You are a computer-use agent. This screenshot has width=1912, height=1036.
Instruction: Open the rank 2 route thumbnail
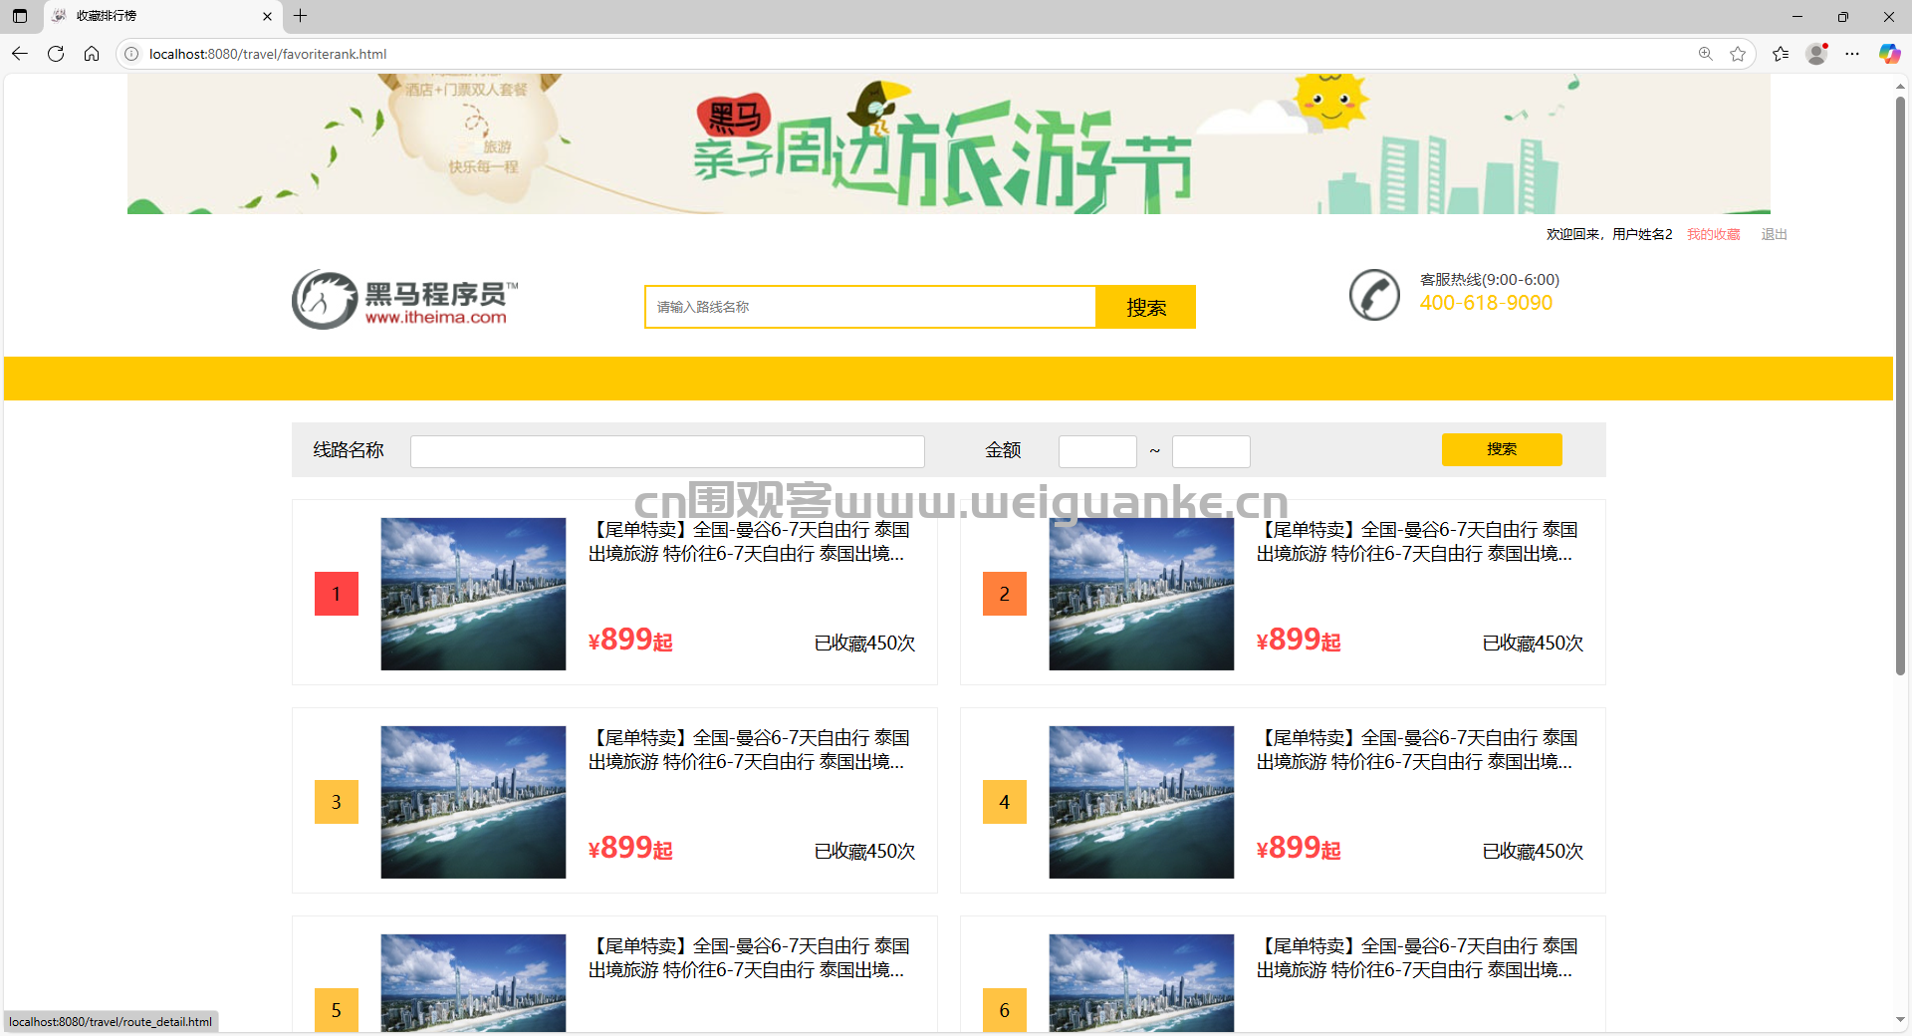(x=1141, y=594)
